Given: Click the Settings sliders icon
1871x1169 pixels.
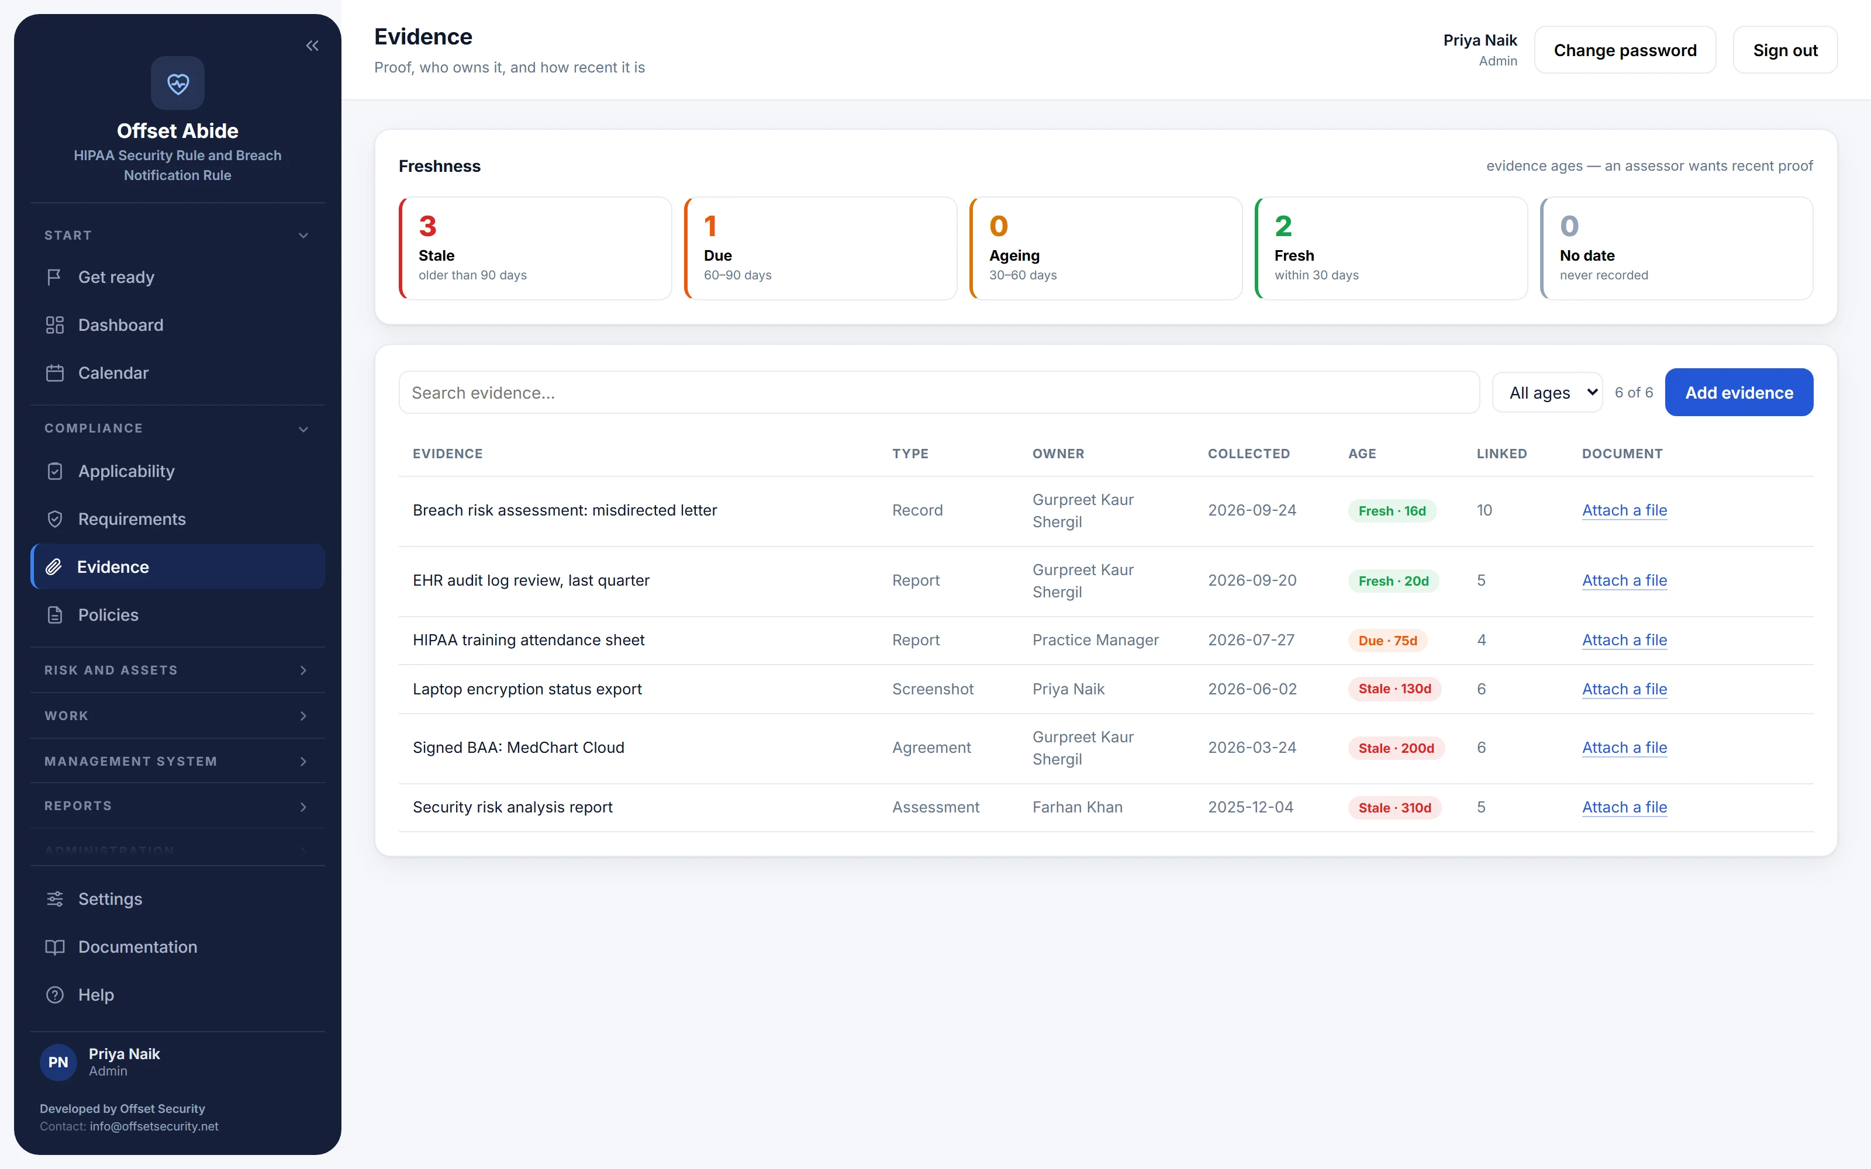Looking at the screenshot, I should click(54, 898).
